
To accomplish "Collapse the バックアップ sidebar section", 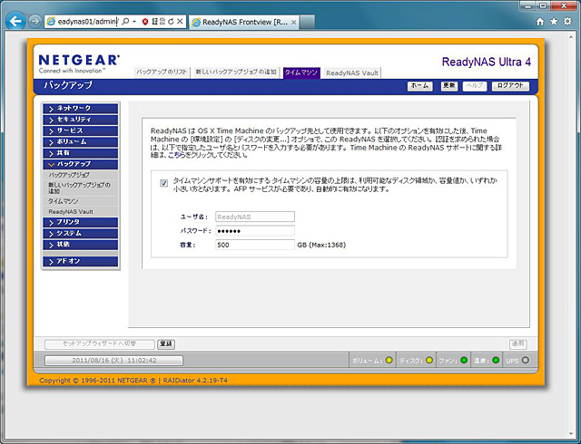I will click(x=80, y=163).
